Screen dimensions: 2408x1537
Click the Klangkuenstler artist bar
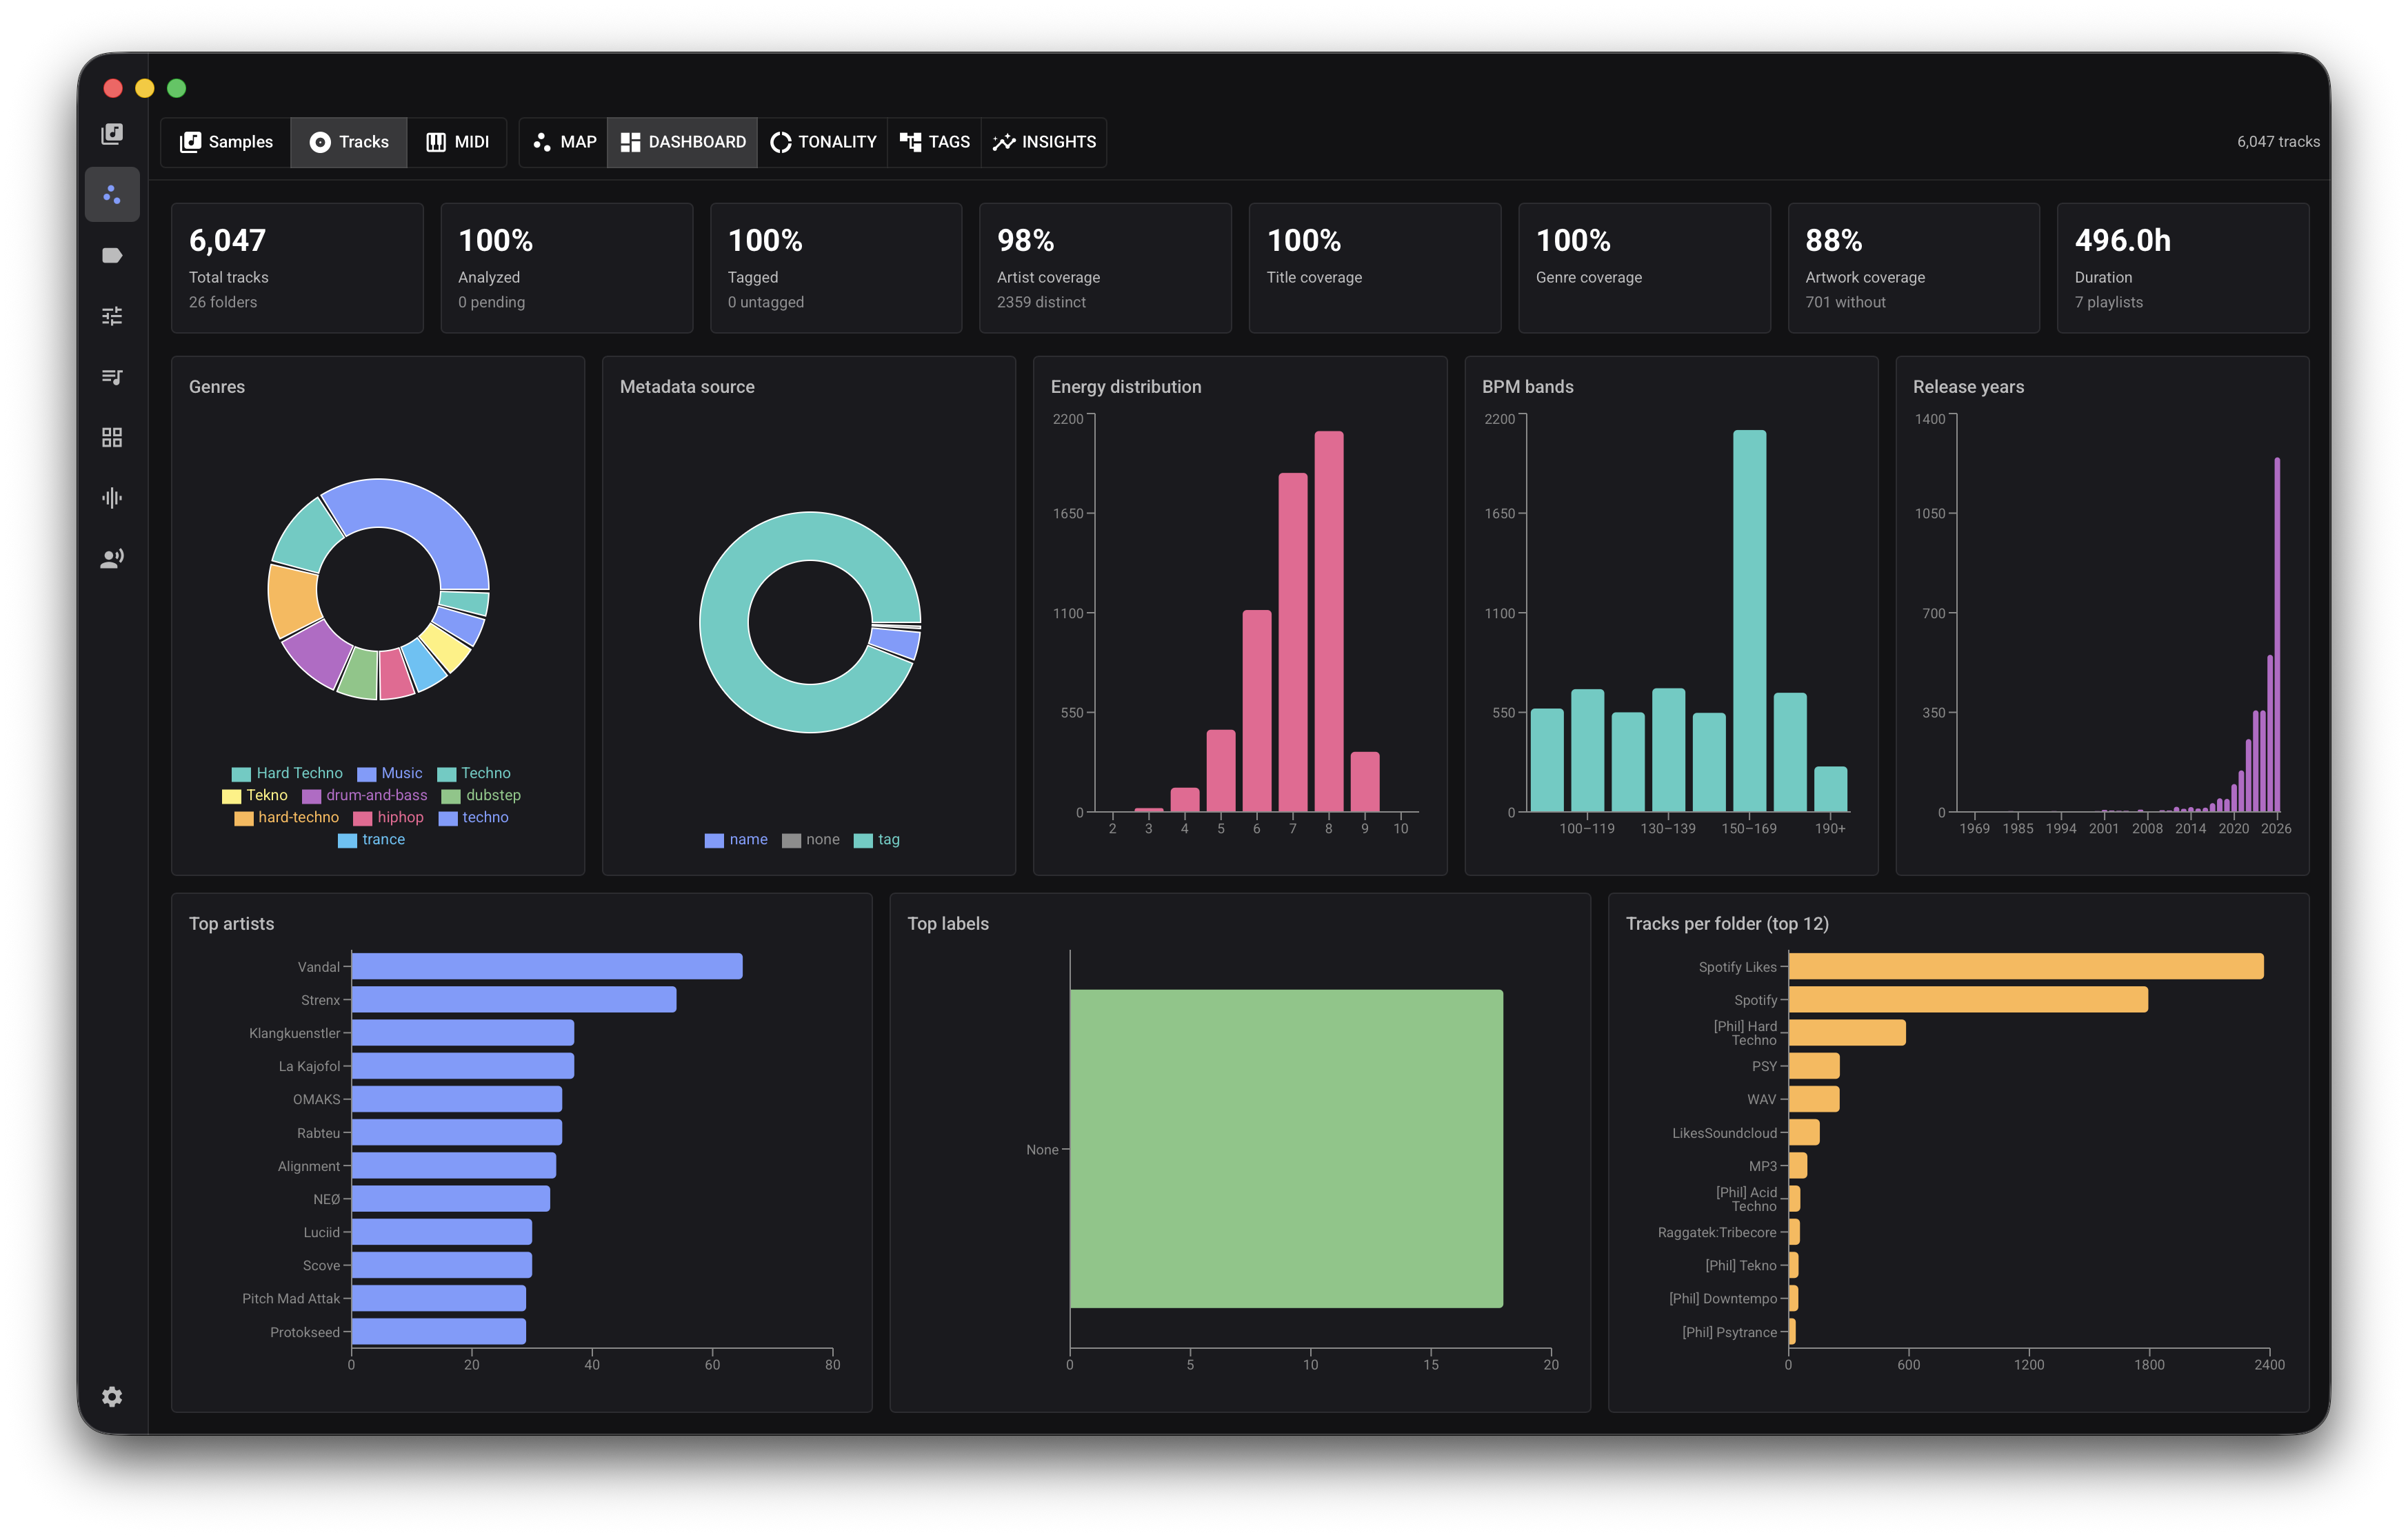point(463,1032)
